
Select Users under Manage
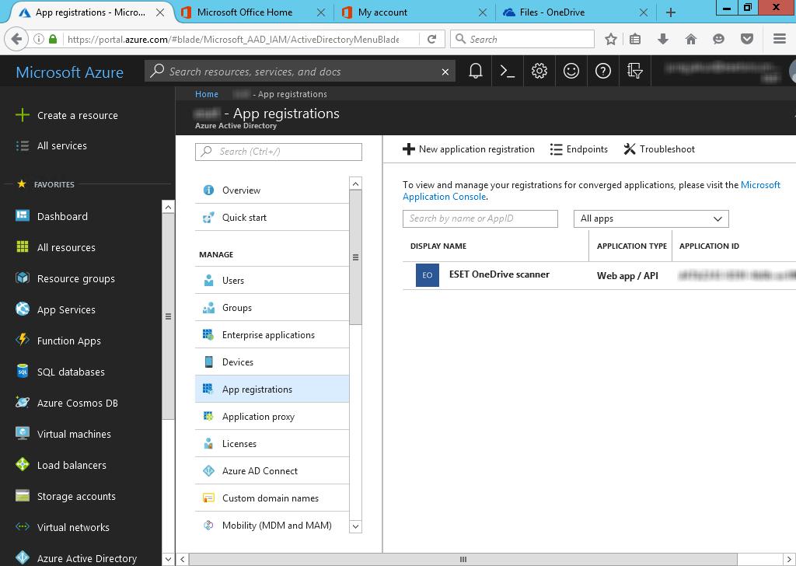coord(272,280)
